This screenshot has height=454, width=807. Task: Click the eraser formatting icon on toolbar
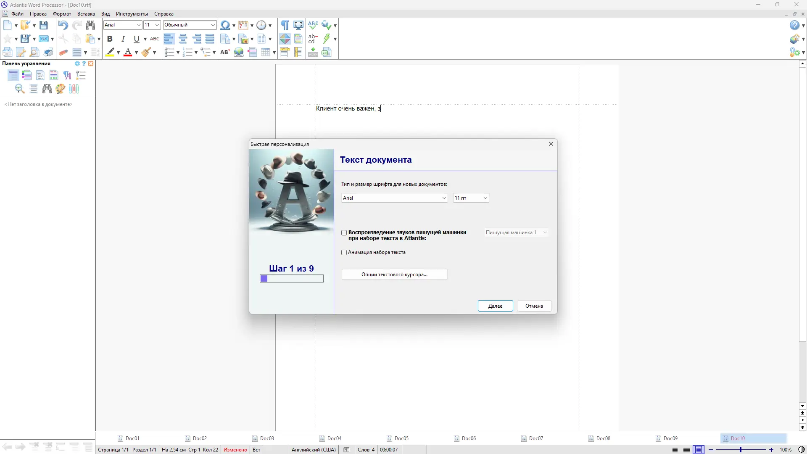tap(63, 52)
